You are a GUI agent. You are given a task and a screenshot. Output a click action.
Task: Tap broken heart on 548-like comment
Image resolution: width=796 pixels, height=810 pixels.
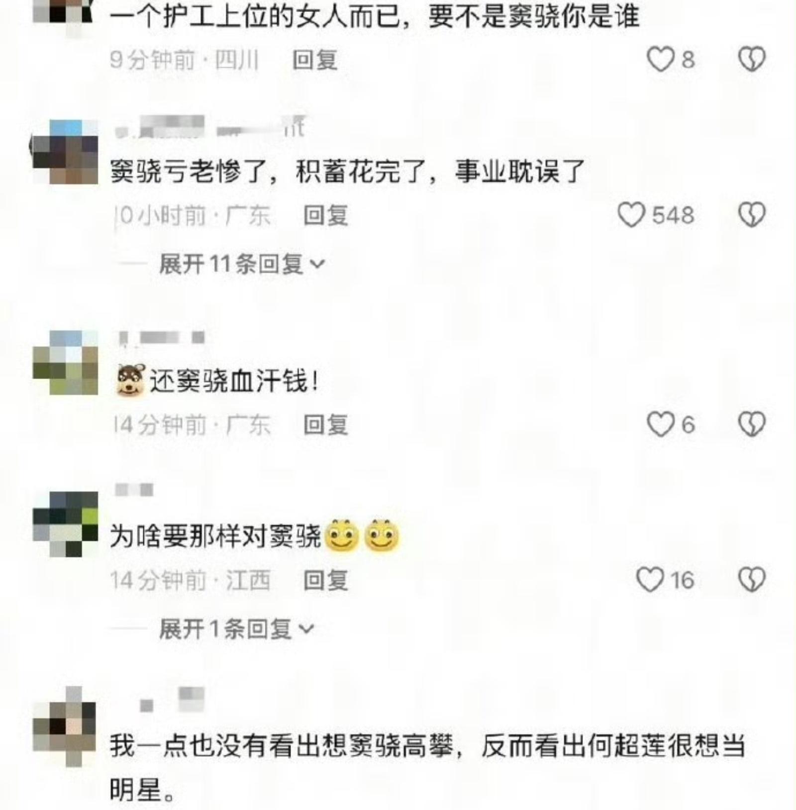[x=751, y=215]
